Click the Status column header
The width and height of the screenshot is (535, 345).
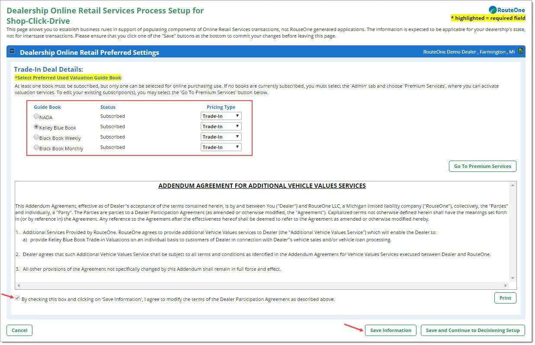(108, 107)
